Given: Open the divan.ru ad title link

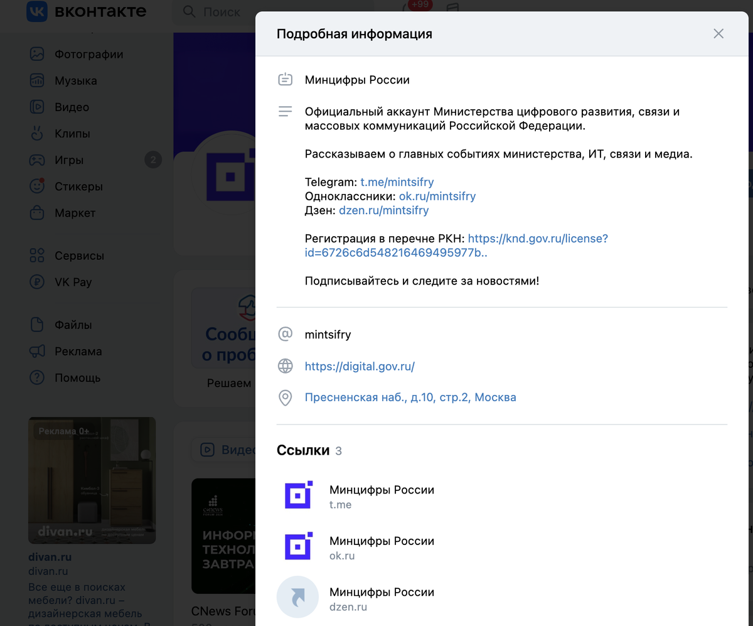Looking at the screenshot, I should (x=50, y=557).
